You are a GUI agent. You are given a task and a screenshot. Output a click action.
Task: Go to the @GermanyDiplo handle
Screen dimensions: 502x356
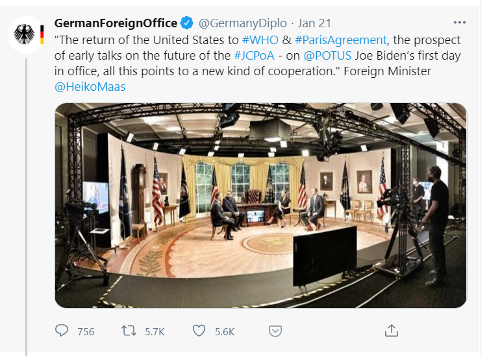point(237,23)
